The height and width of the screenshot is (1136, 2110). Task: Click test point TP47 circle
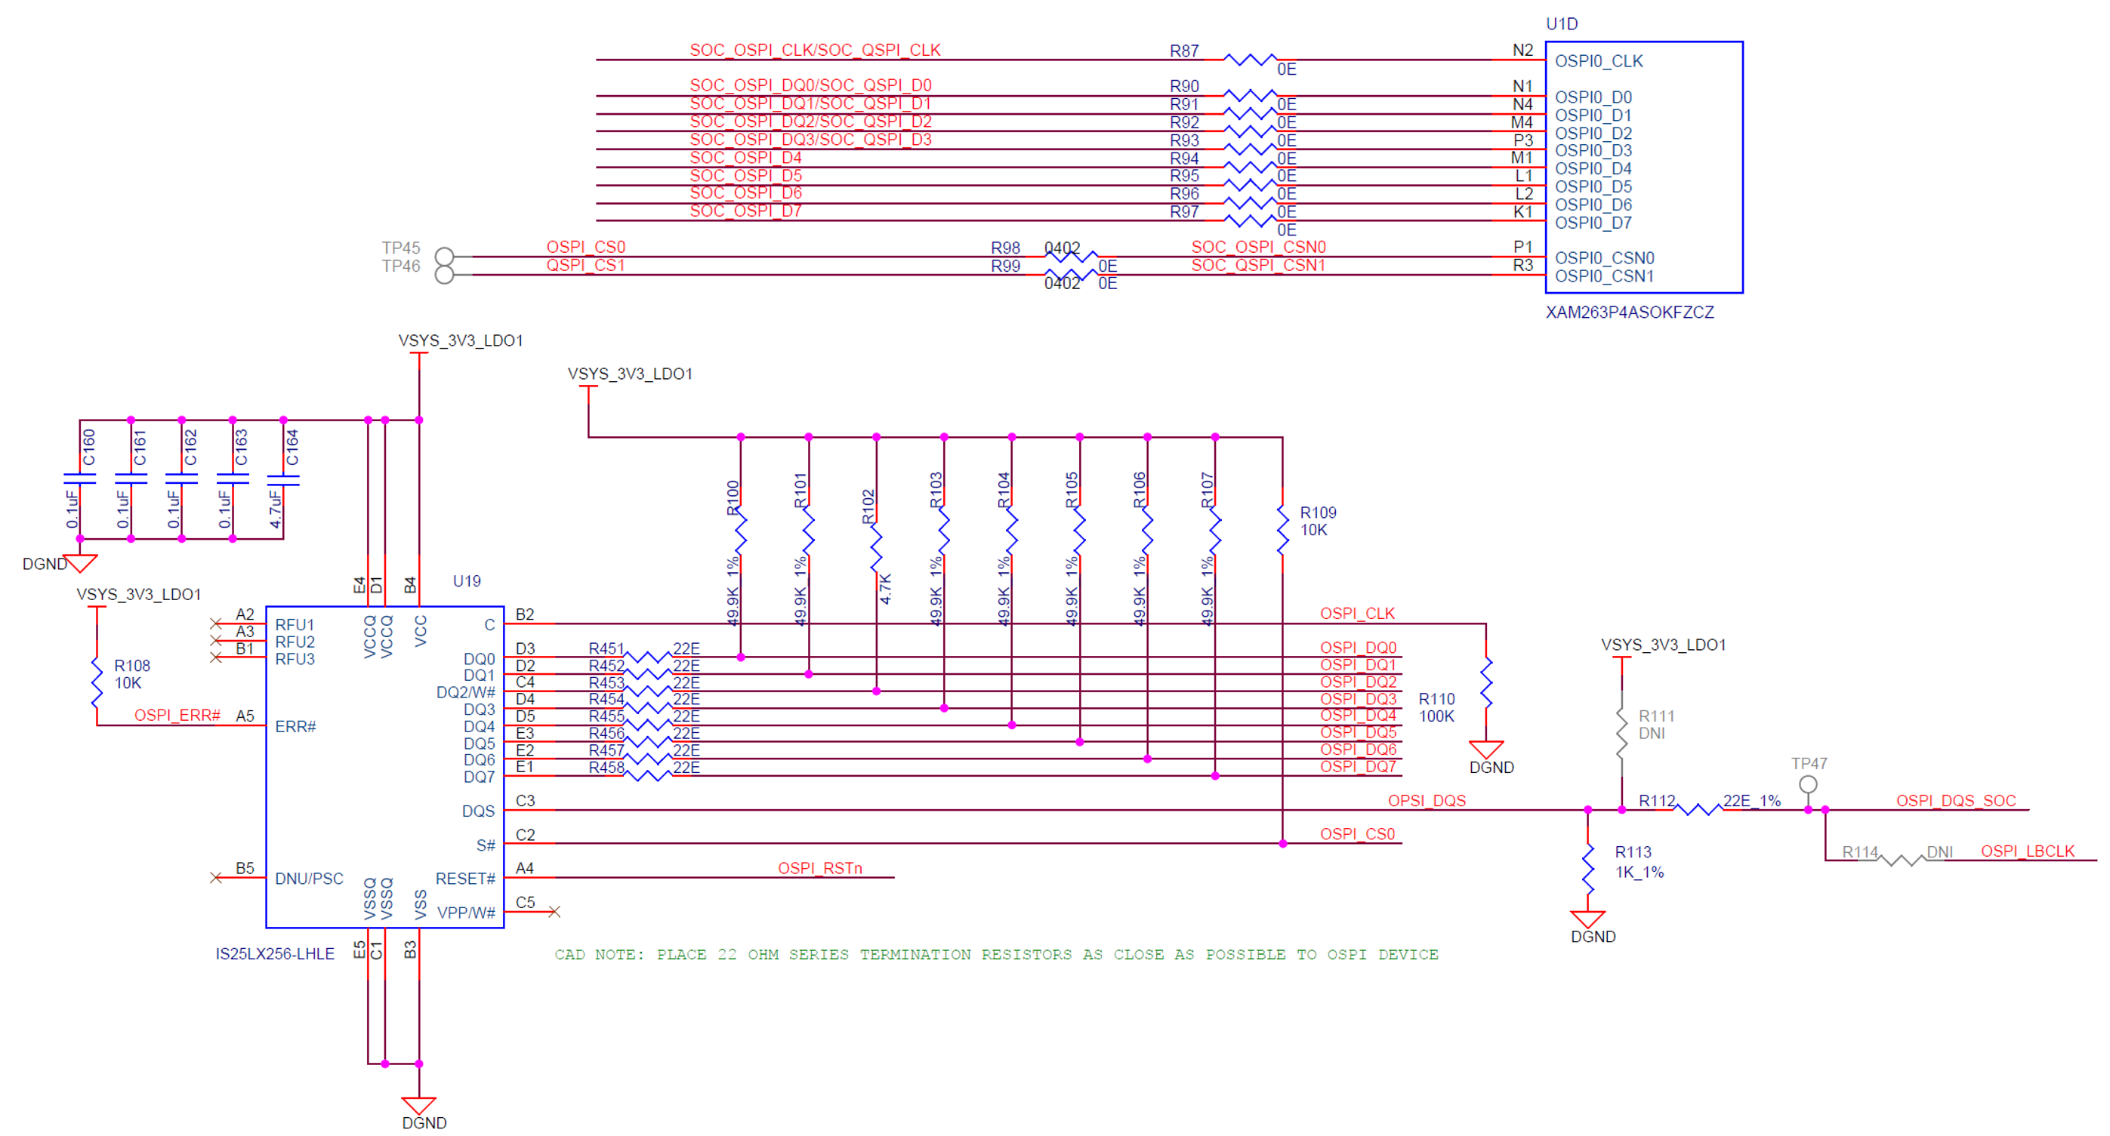(1808, 784)
